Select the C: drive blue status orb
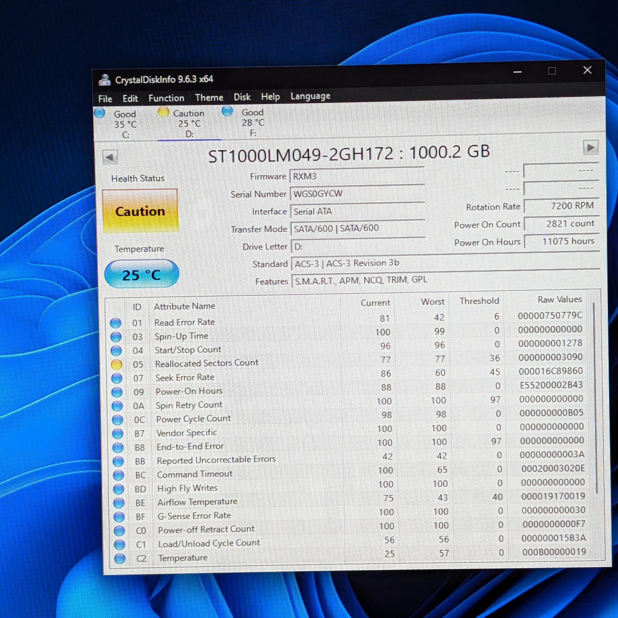The width and height of the screenshot is (618, 618). [x=100, y=113]
